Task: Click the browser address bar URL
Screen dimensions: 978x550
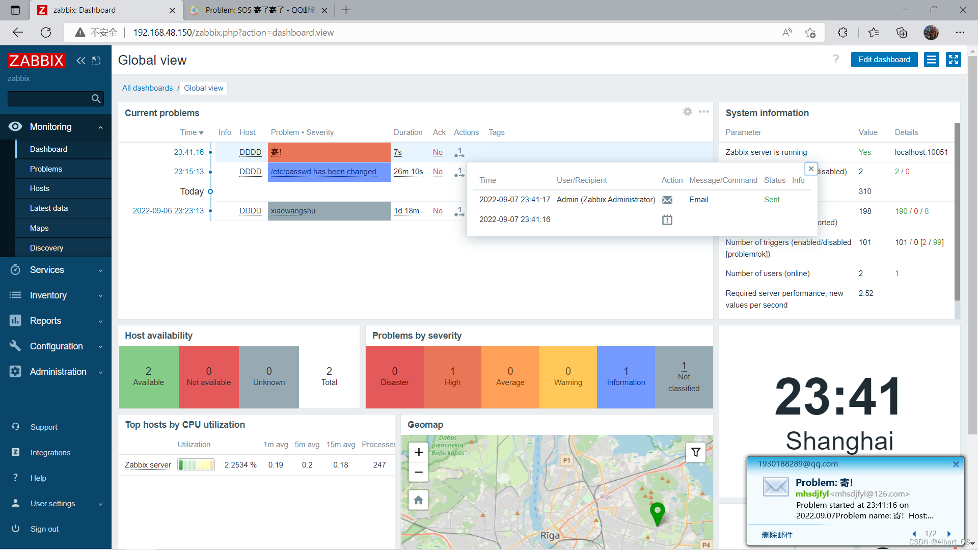Action: click(233, 33)
